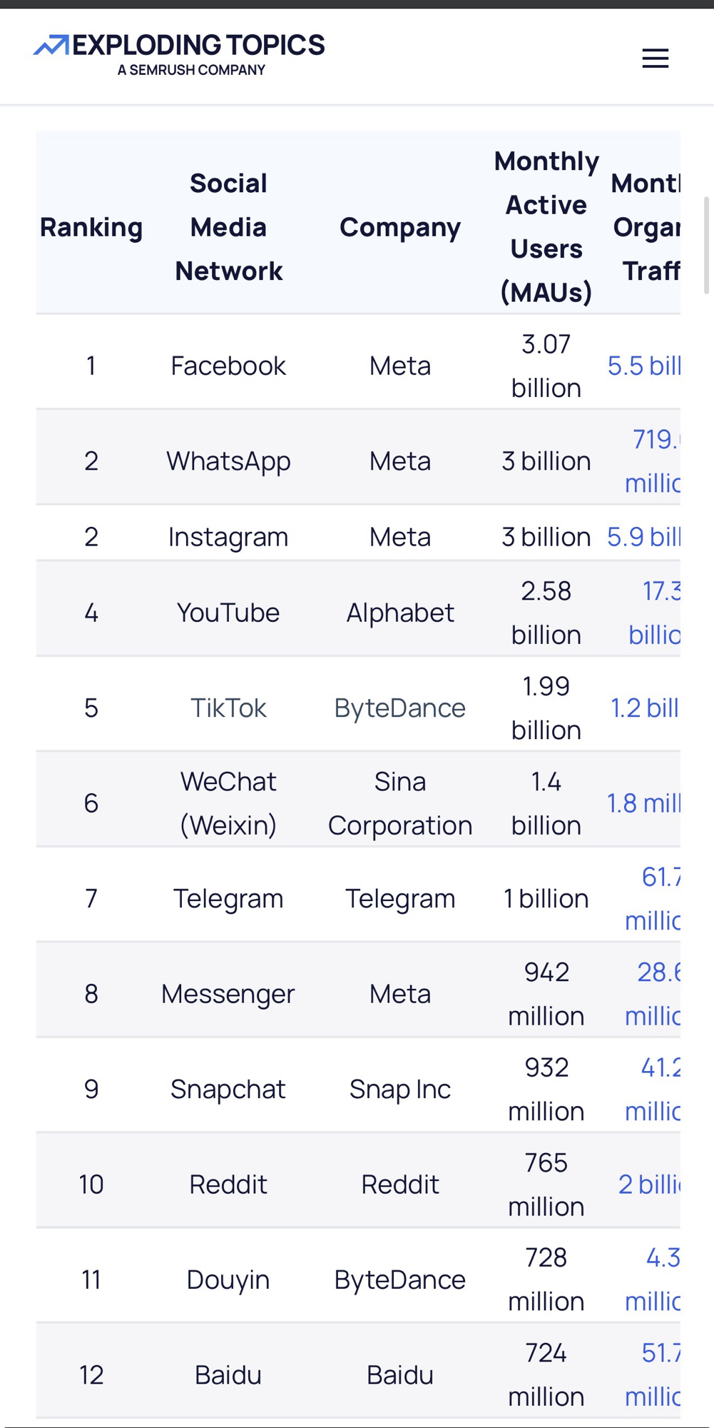Click the Social Media Network column header
The width and height of the screenshot is (714, 1428).
pyautogui.click(x=228, y=226)
